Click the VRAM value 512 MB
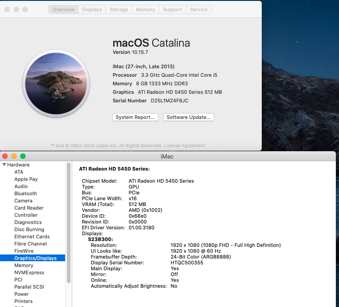 (137, 204)
